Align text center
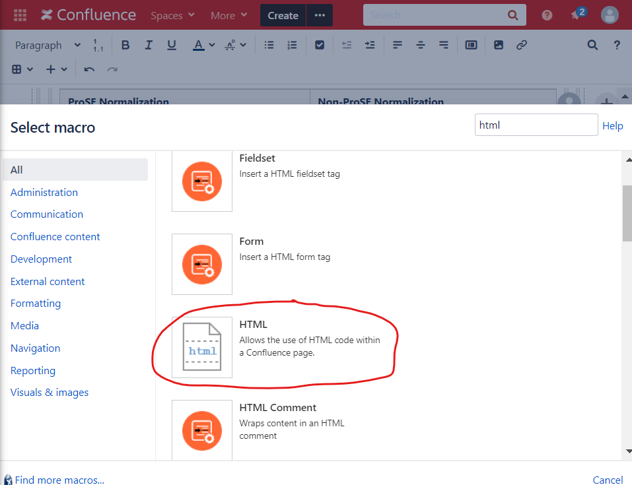 (x=421, y=45)
